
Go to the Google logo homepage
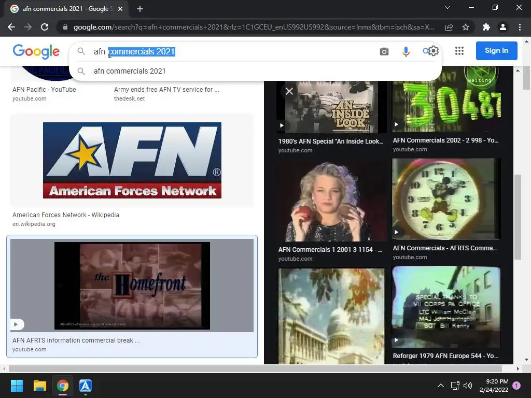36,51
